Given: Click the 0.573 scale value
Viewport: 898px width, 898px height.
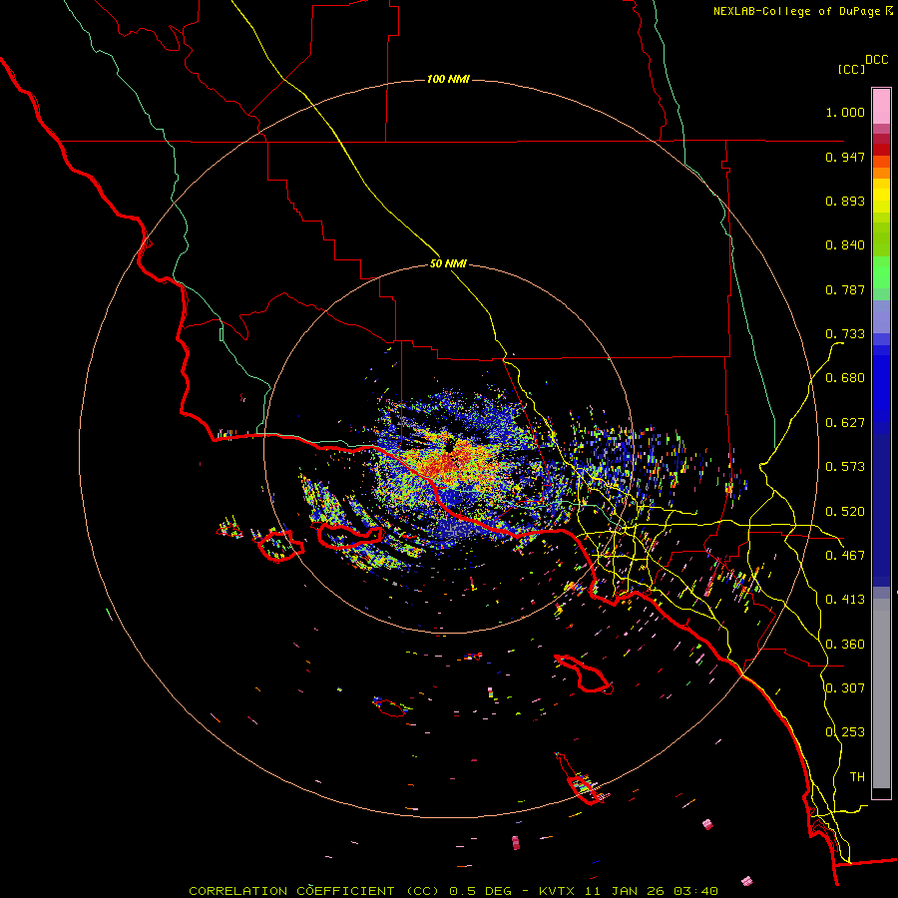Looking at the screenshot, I should tap(845, 467).
